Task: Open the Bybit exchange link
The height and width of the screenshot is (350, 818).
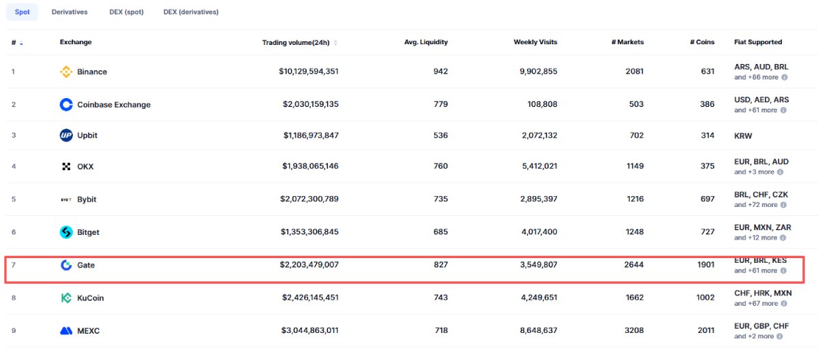Action: point(87,200)
